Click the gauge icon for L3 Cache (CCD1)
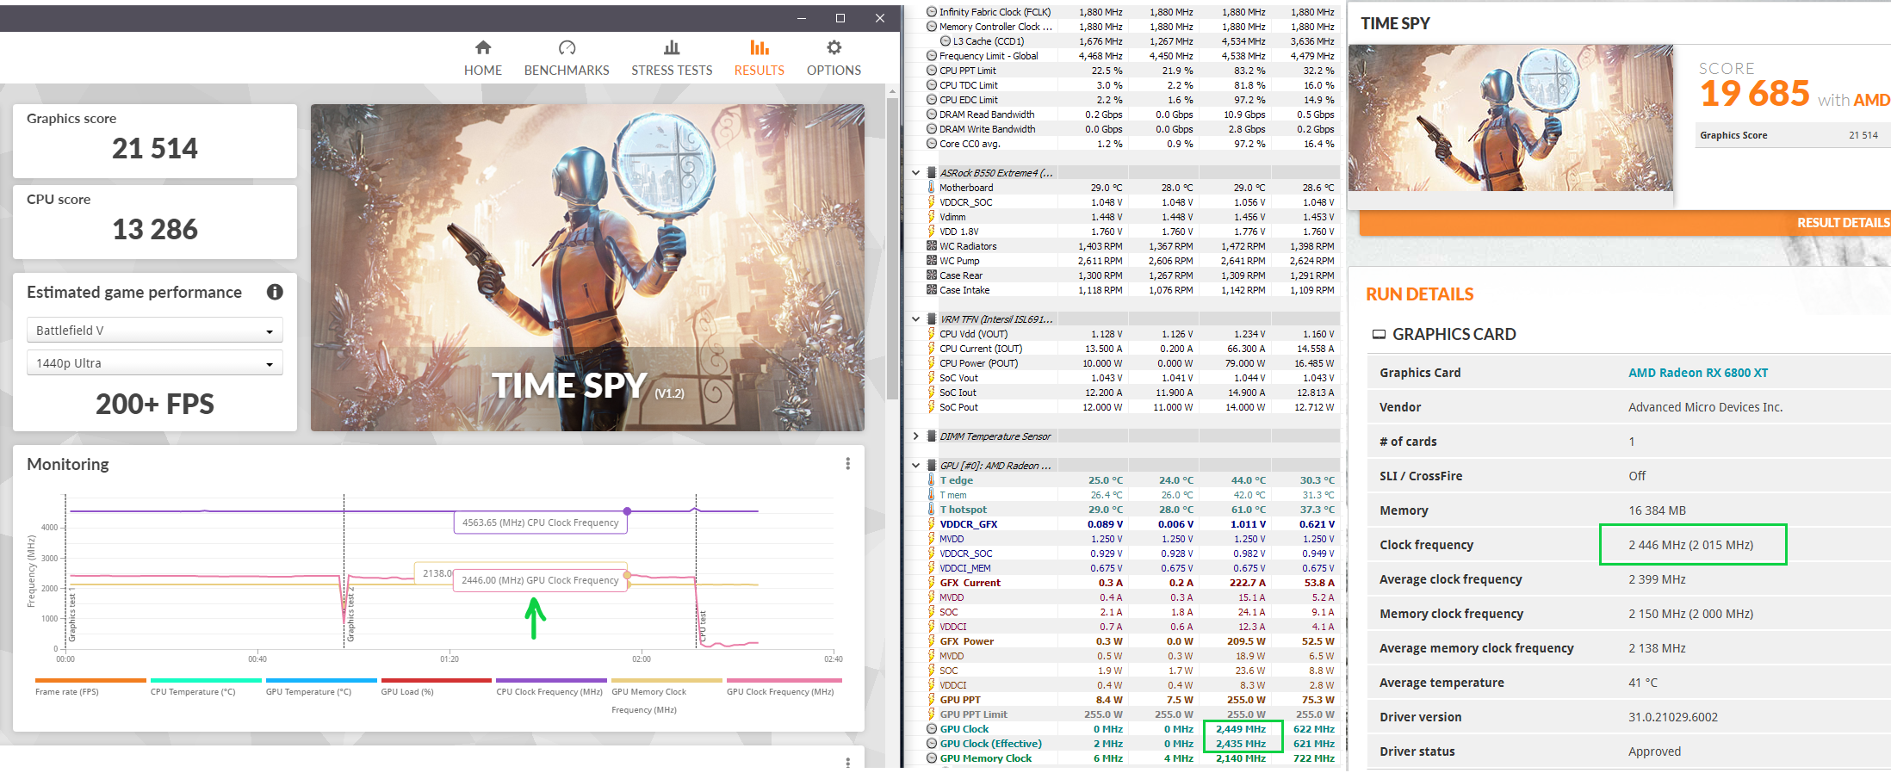The image size is (1891, 773). pyautogui.click(x=945, y=41)
